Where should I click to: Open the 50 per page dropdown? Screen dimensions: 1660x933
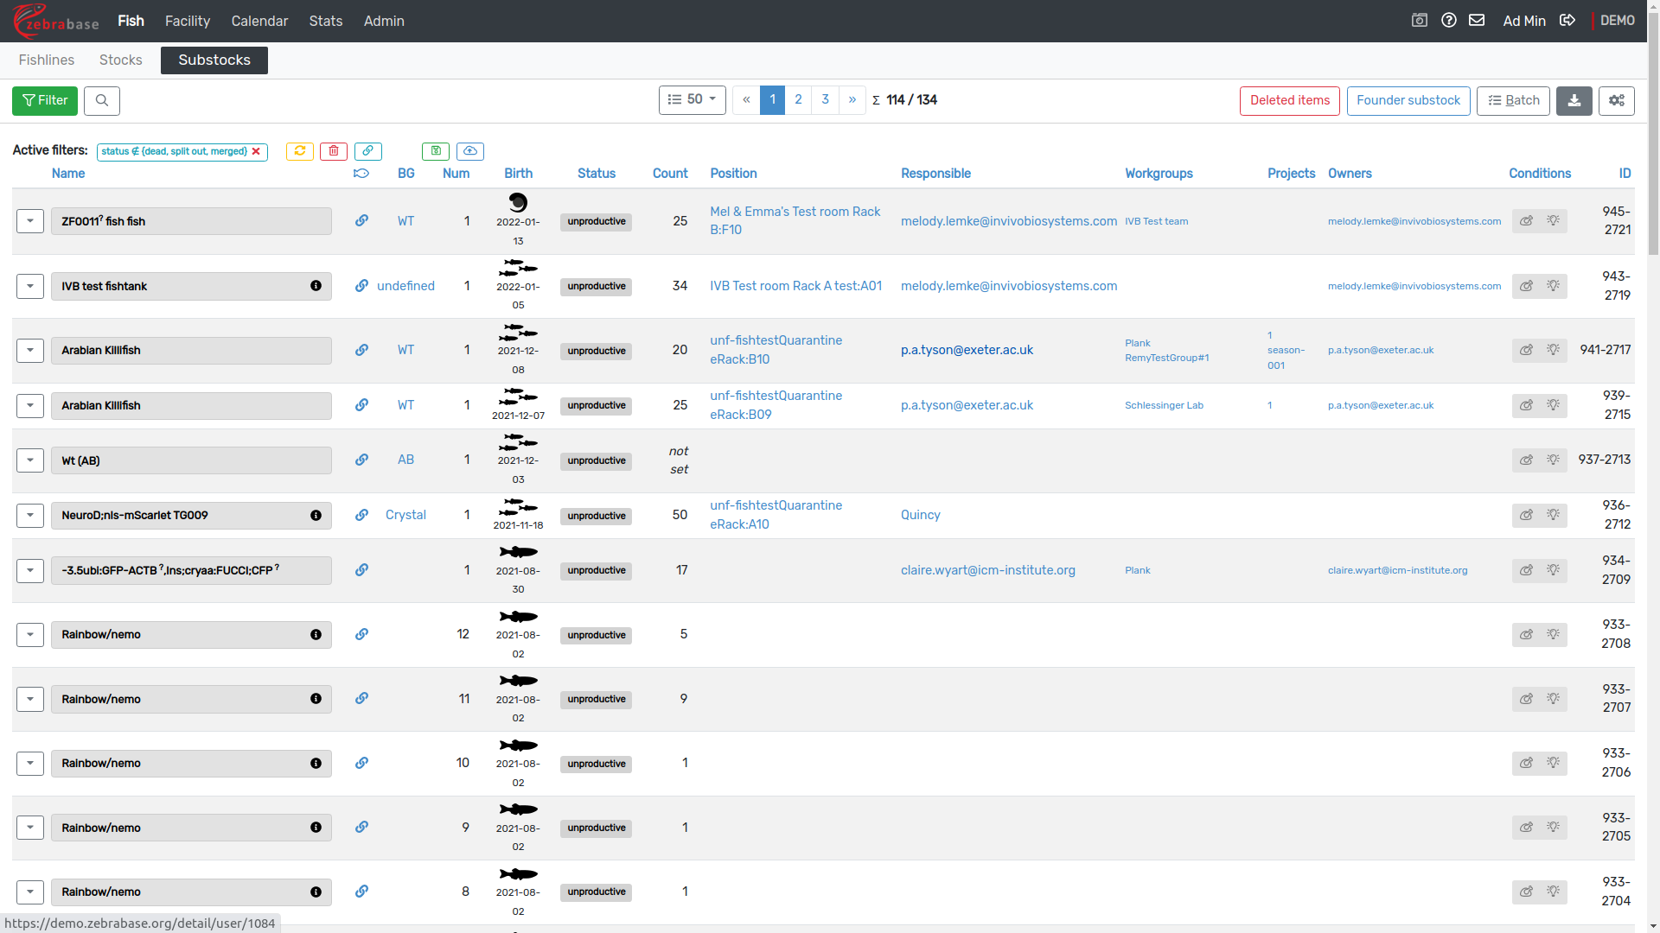coord(692,100)
